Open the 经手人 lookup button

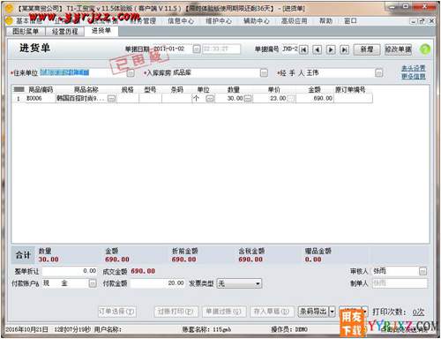point(379,72)
